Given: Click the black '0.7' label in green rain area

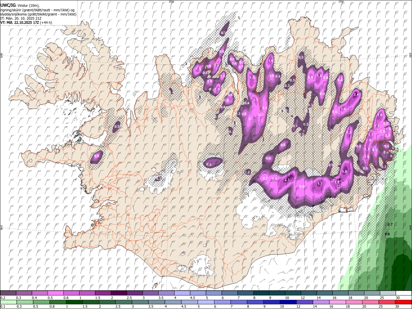Looking at the screenshot, I should pyautogui.click(x=390, y=224).
